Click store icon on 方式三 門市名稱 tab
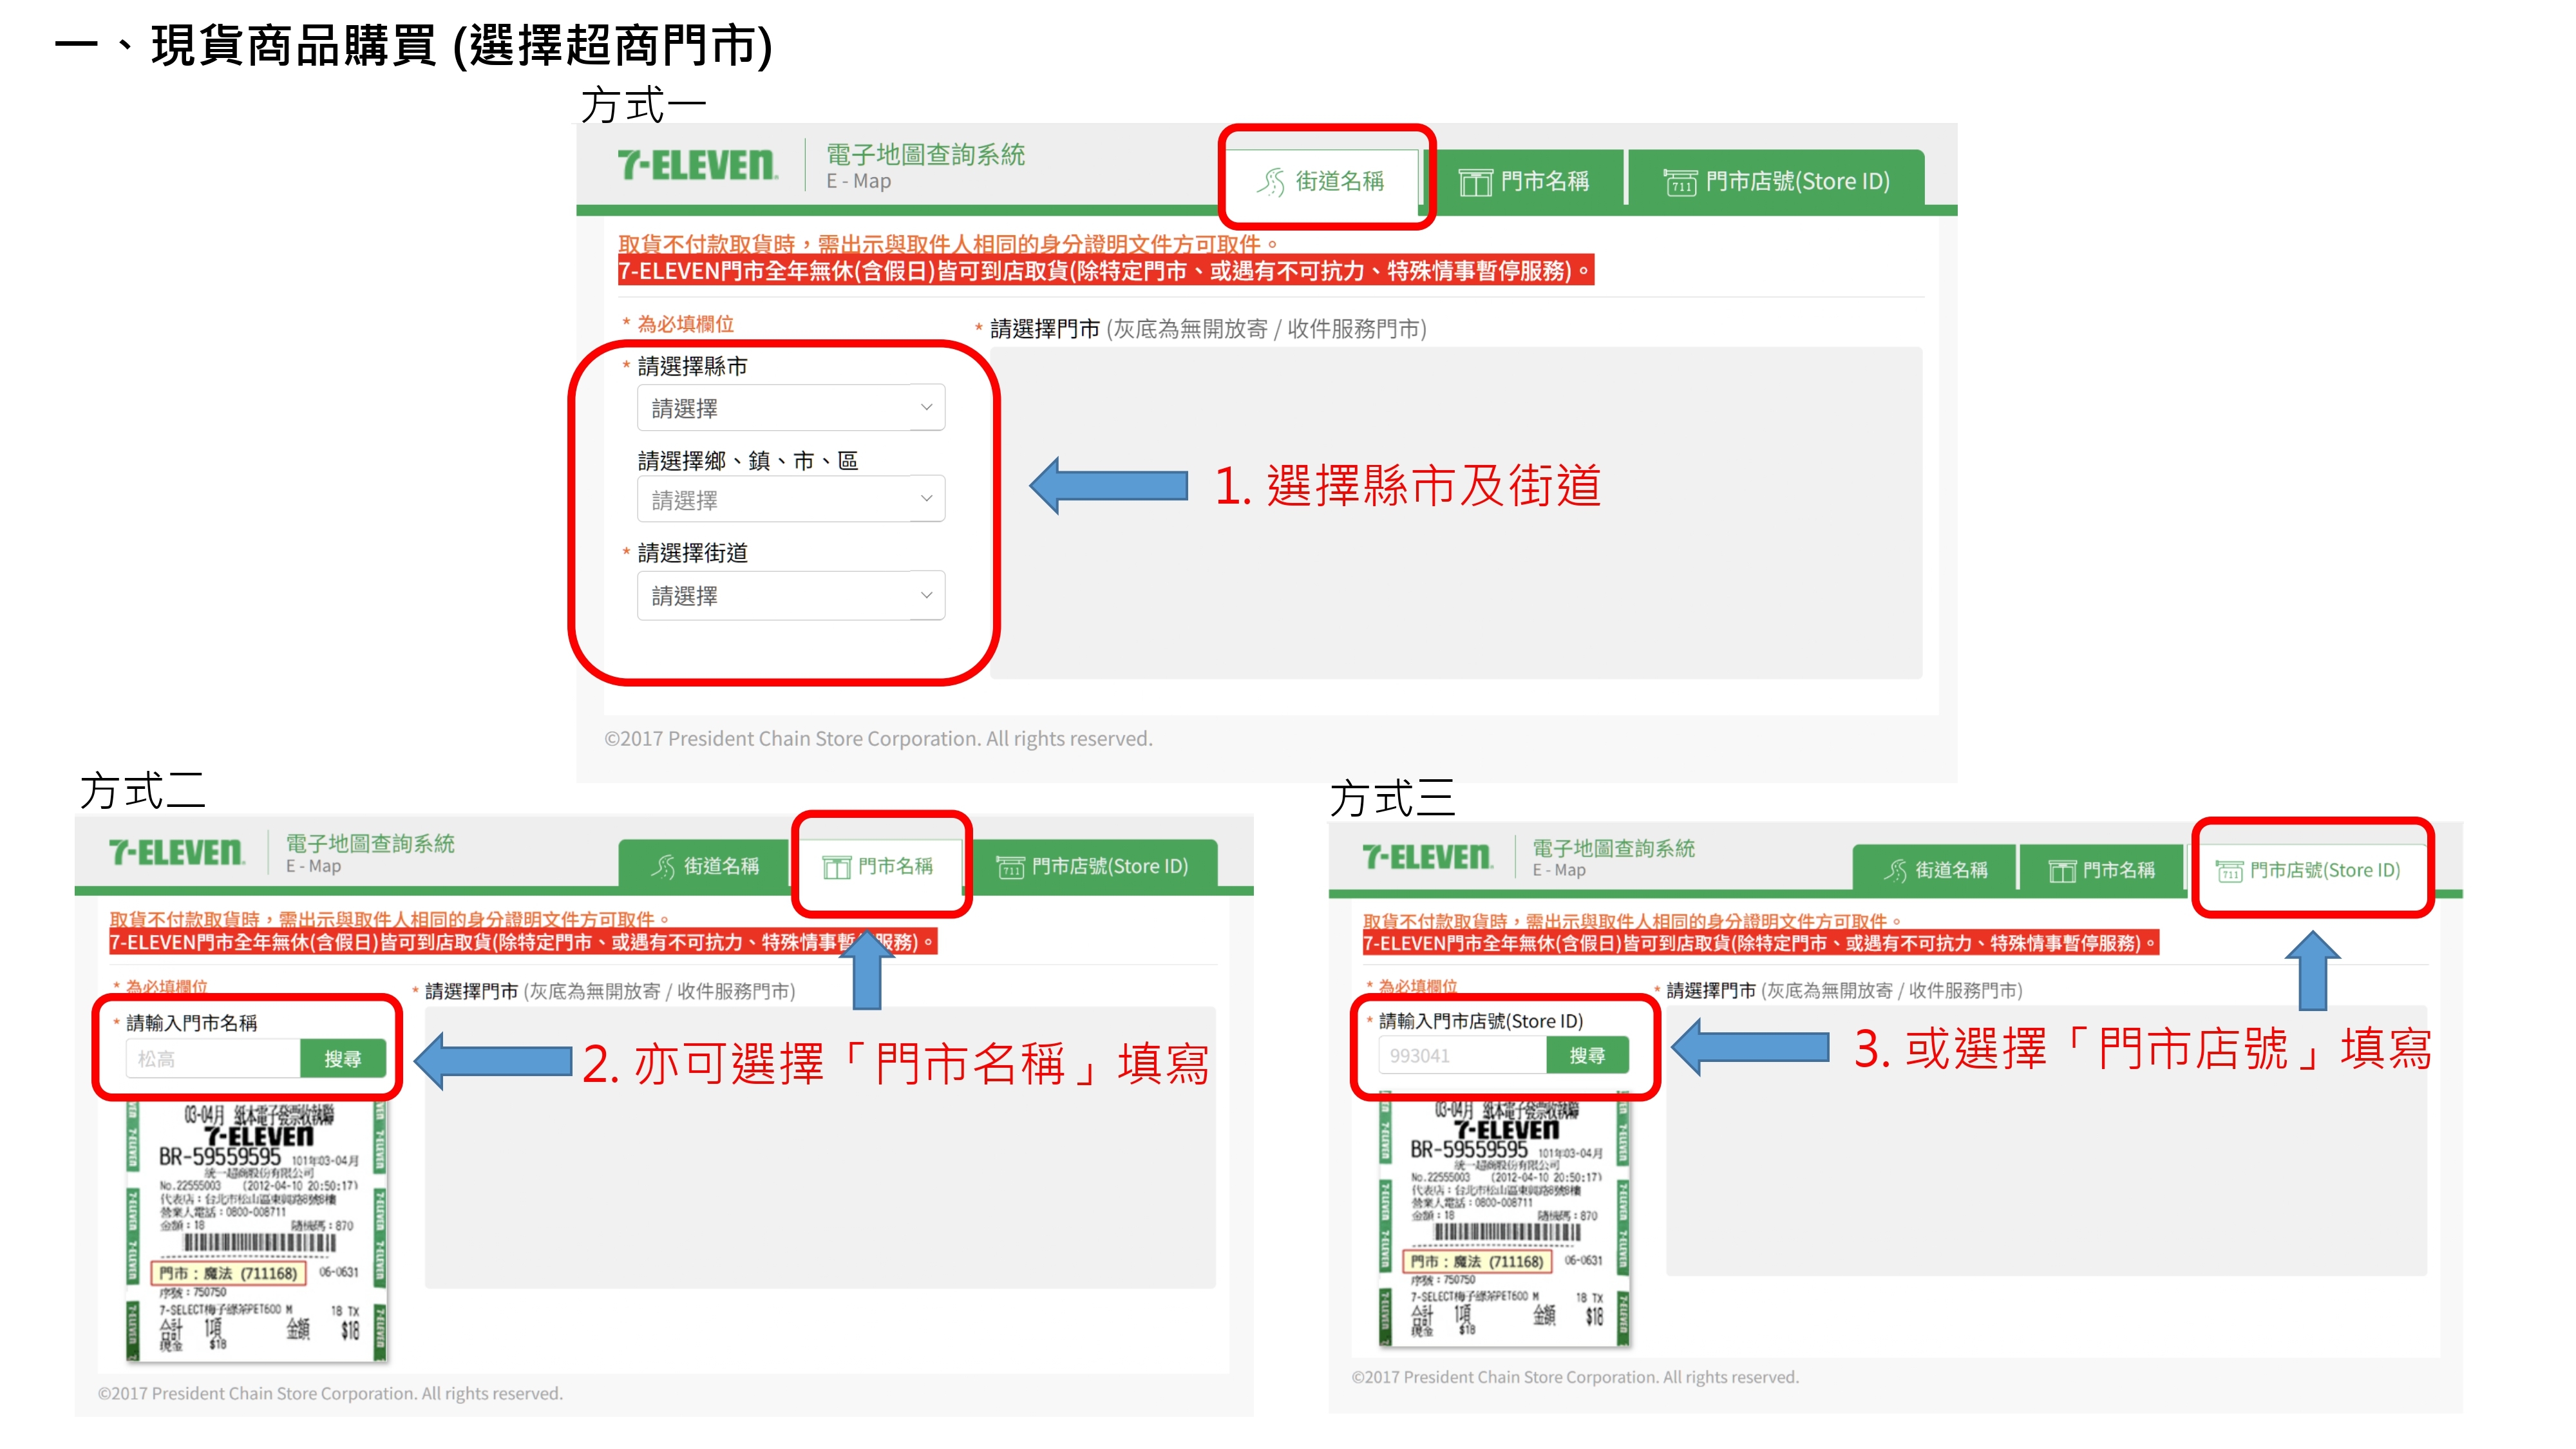This screenshot has height=1449, width=2576. point(2061,870)
